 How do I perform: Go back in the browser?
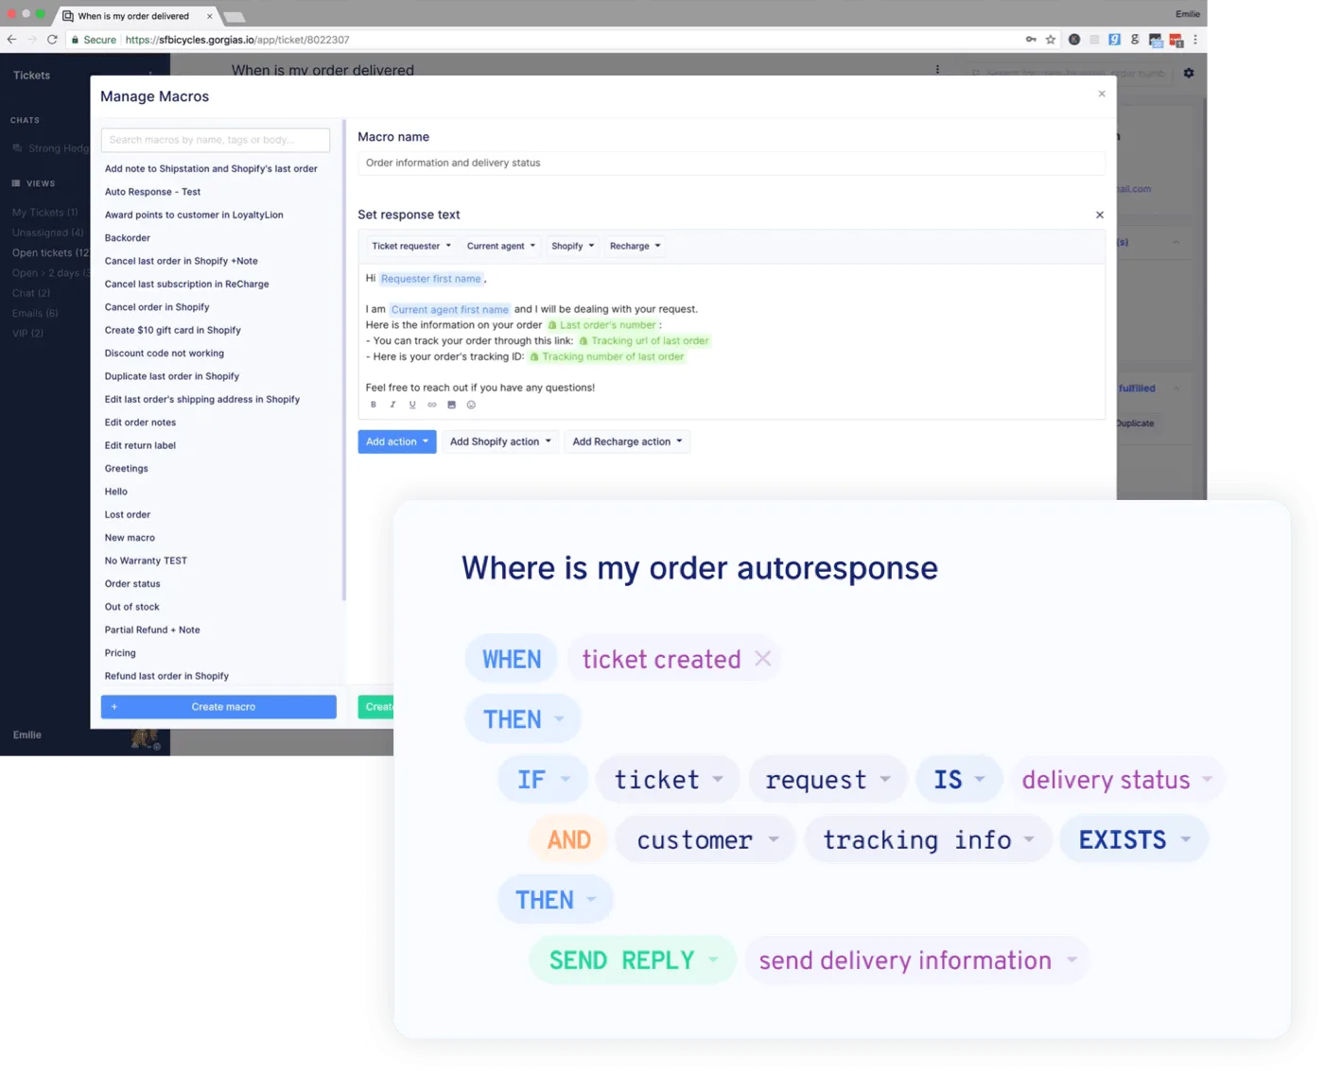click(x=11, y=40)
